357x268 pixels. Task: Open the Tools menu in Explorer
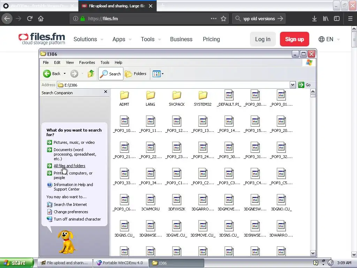[x=105, y=62]
